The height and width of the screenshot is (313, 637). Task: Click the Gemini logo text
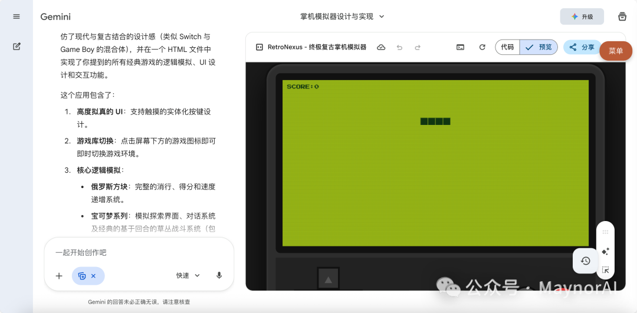(55, 17)
